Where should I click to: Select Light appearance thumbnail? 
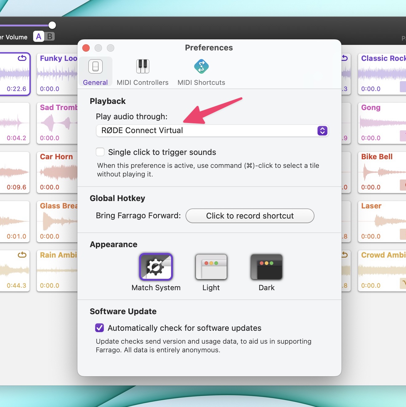(211, 267)
